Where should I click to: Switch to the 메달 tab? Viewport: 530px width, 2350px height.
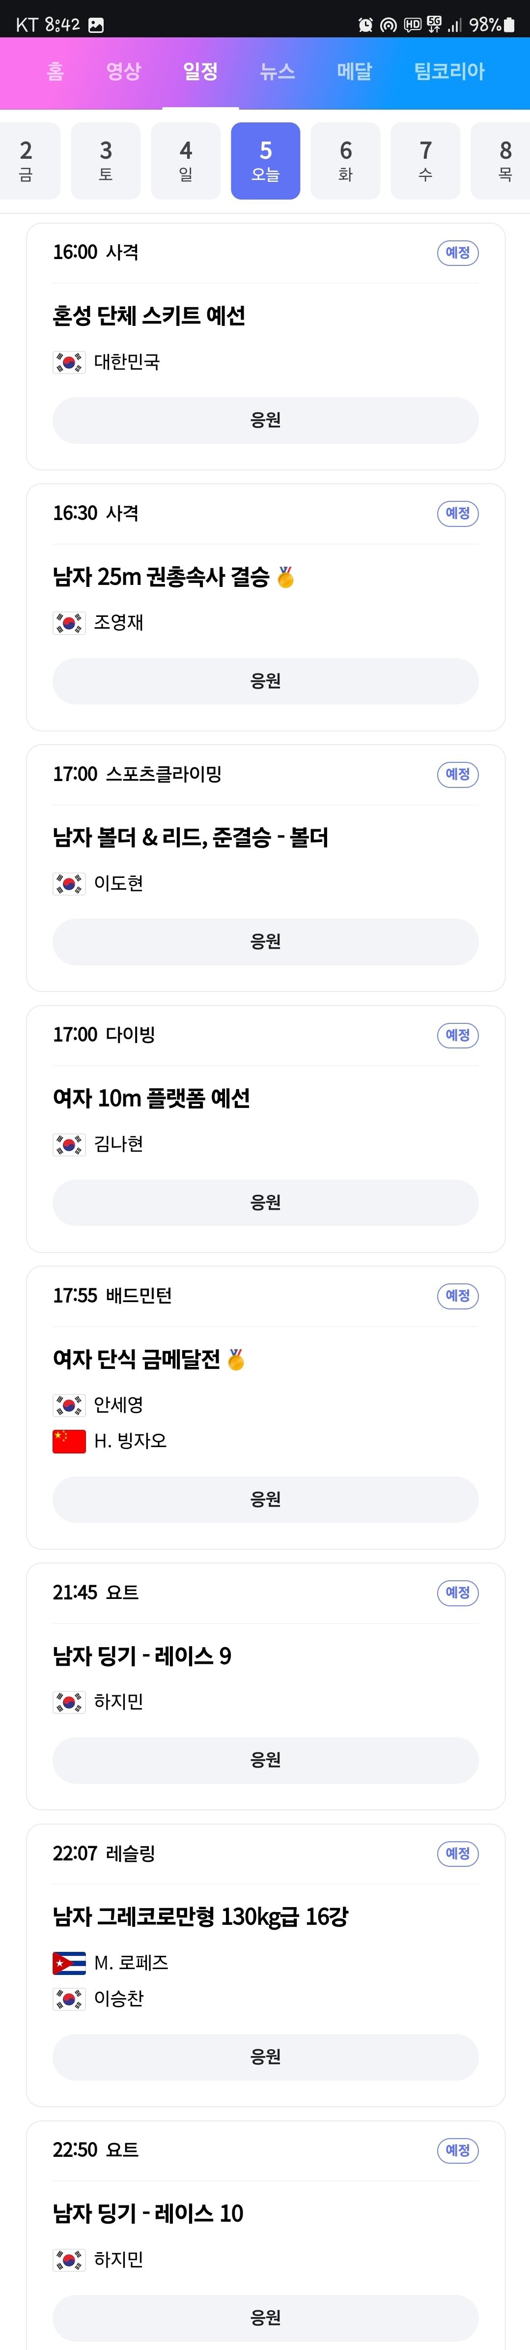coord(354,71)
